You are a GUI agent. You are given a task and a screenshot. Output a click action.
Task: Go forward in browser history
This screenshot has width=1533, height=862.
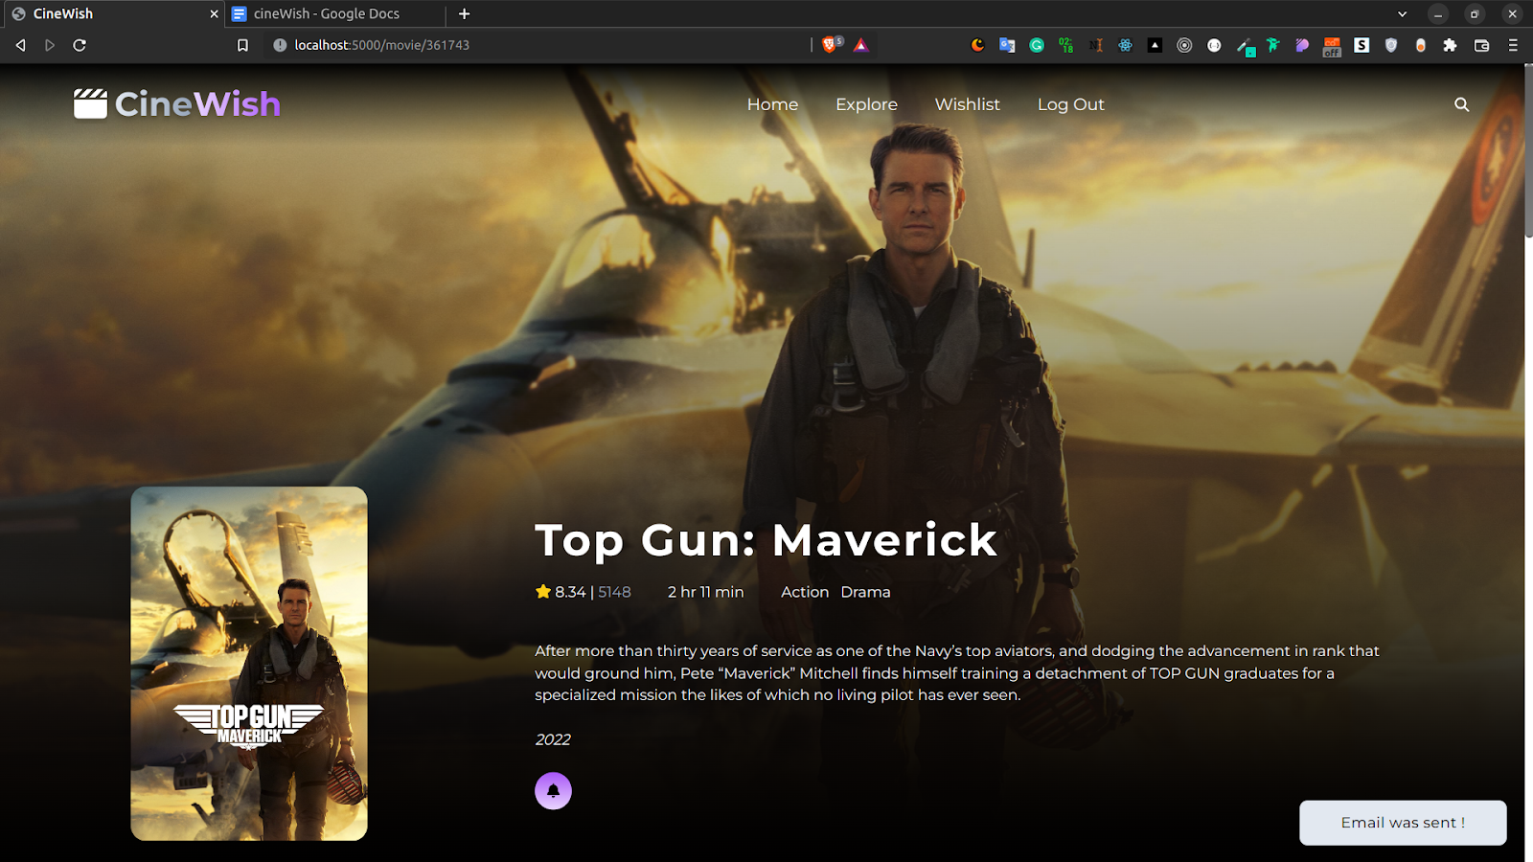(x=50, y=45)
